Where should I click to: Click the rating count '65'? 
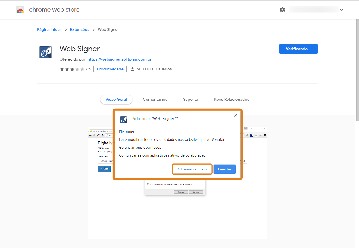click(x=88, y=69)
